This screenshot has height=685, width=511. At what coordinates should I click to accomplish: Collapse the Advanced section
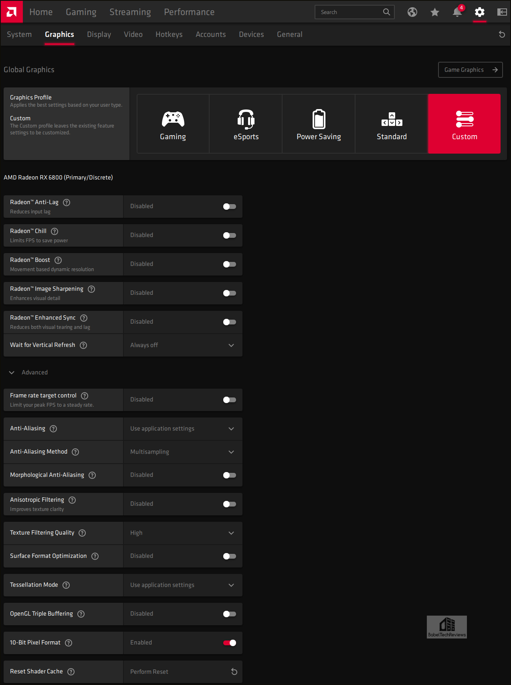(x=28, y=373)
